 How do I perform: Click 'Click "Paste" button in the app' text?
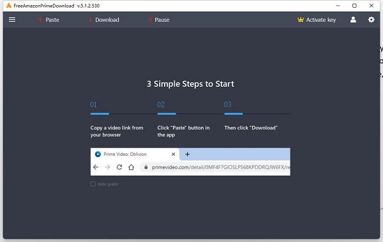point(183,132)
